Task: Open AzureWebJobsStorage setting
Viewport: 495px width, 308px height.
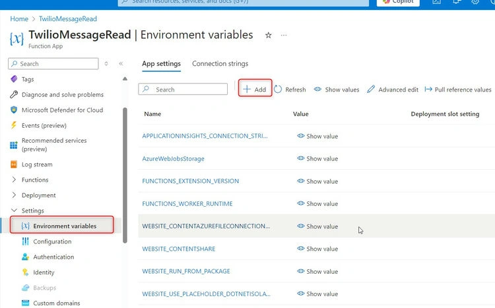Action: pos(173,159)
